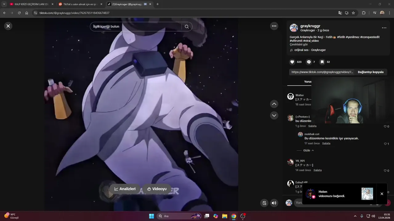Like YK_991's comment heart
Image resolution: width=394 pixels, height=221 pixels.
[385, 171]
